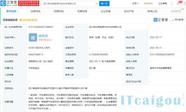Select the 纳税人识别号 value
This screenshot has height=112, width=186.
162,55
